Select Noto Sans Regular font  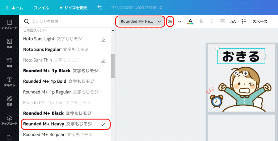pos(65,49)
